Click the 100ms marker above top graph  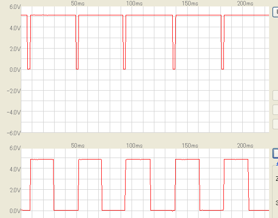[x=135, y=3]
